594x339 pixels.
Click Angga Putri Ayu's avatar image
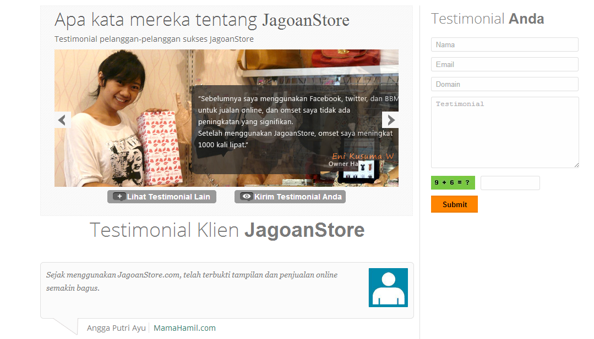(x=388, y=287)
